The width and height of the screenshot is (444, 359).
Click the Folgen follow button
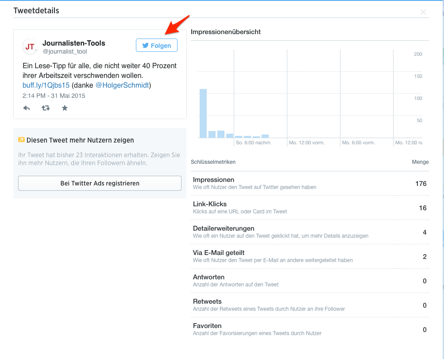coord(156,46)
